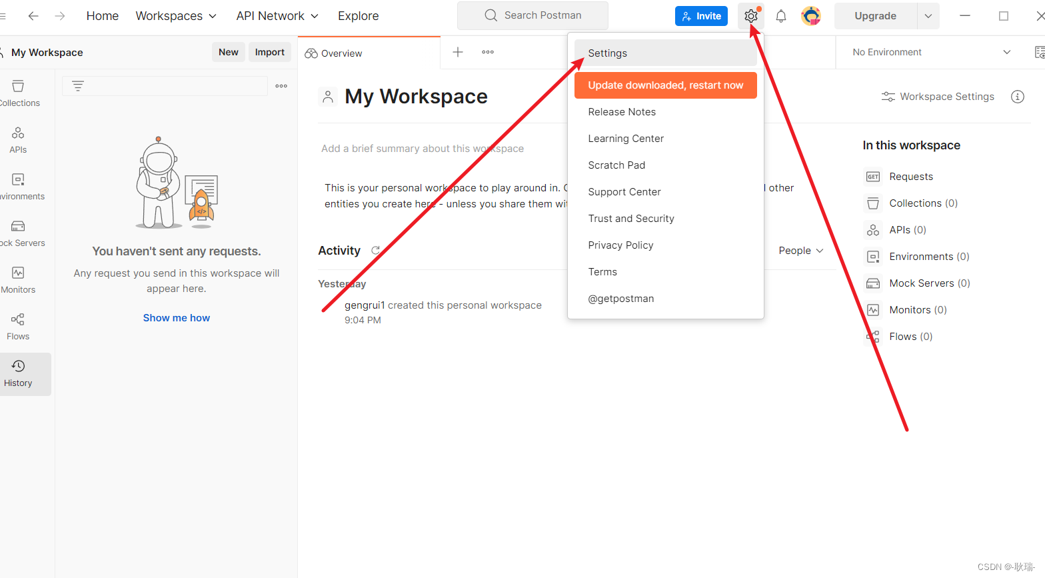Click the workspace list Monitors (0) icon
The height and width of the screenshot is (578, 1045).
coord(873,310)
